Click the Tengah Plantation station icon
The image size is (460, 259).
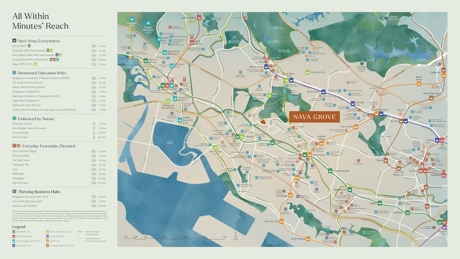click(x=148, y=23)
